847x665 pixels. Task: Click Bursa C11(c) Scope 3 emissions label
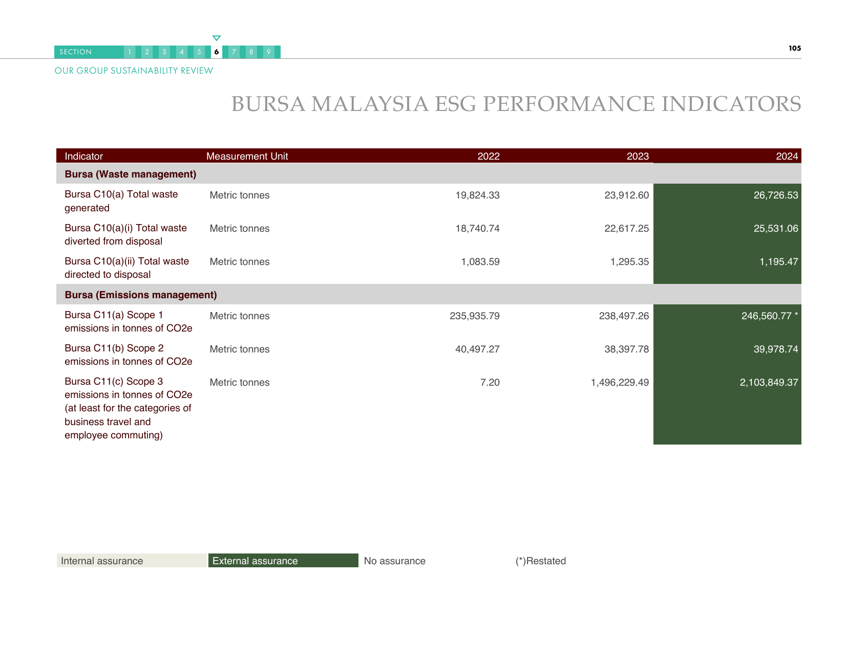point(129,408)
